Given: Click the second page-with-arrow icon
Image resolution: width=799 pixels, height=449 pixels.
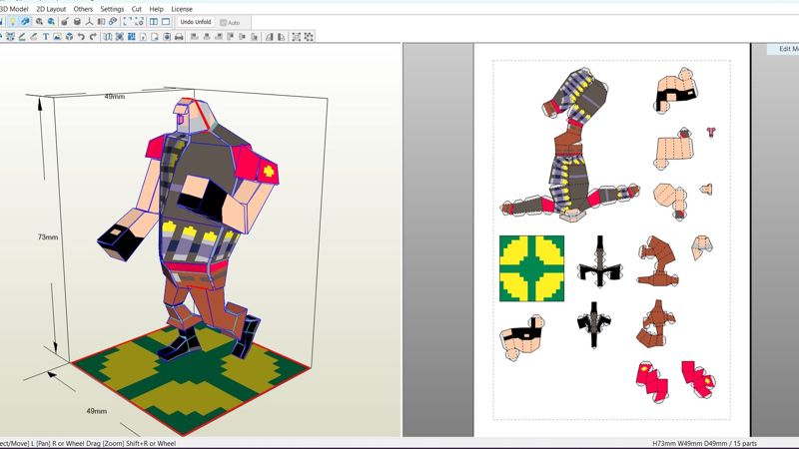Looking at the screenshot, I should [x=155, y=37].
